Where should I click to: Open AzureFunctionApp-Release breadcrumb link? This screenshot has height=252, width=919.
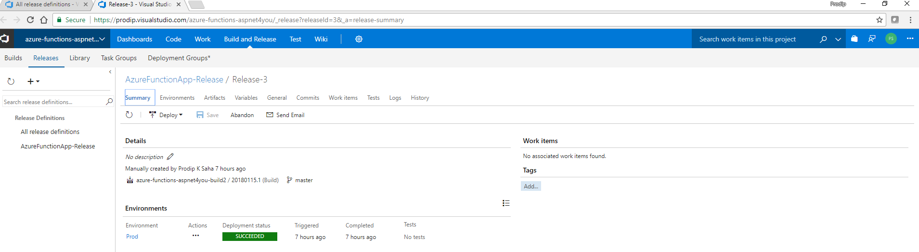pyautogui.click(x=174, y=80)
